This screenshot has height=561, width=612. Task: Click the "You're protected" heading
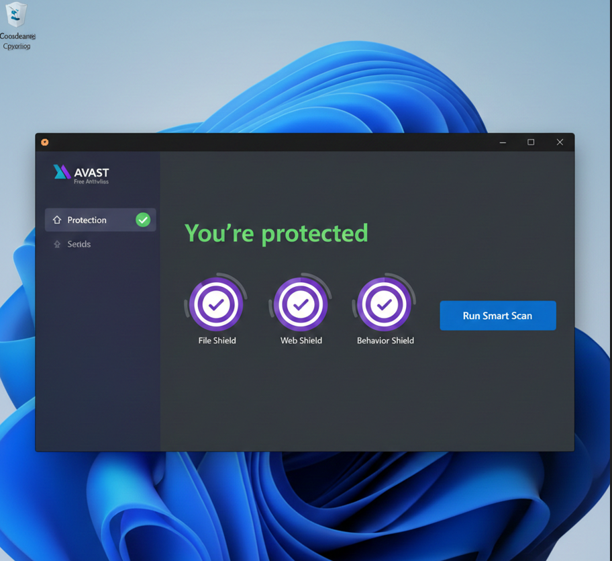(x=276, y=233)
